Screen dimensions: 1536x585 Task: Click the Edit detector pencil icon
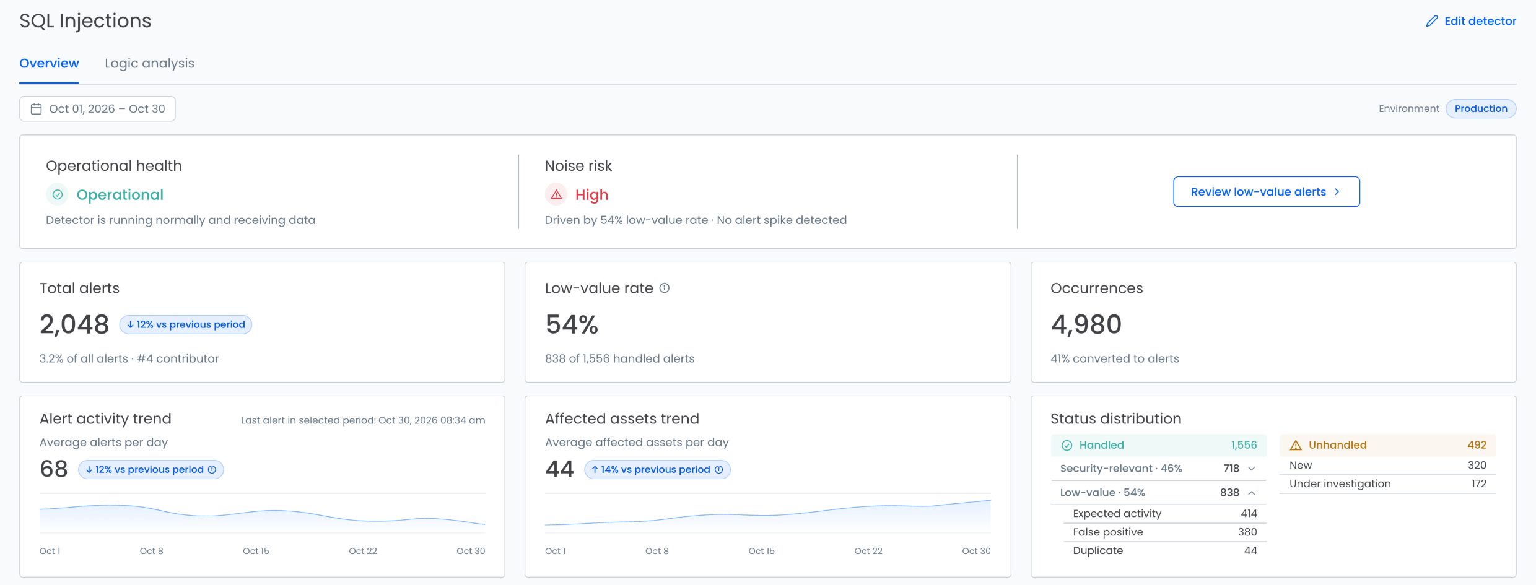(x=1432, y=21)
